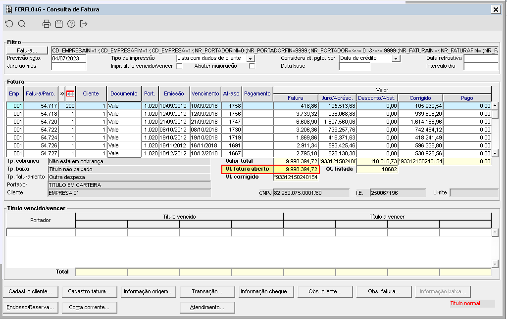
Task: Select invoice row 54.722
Action: pyautogui.click(x=249, y=130)
